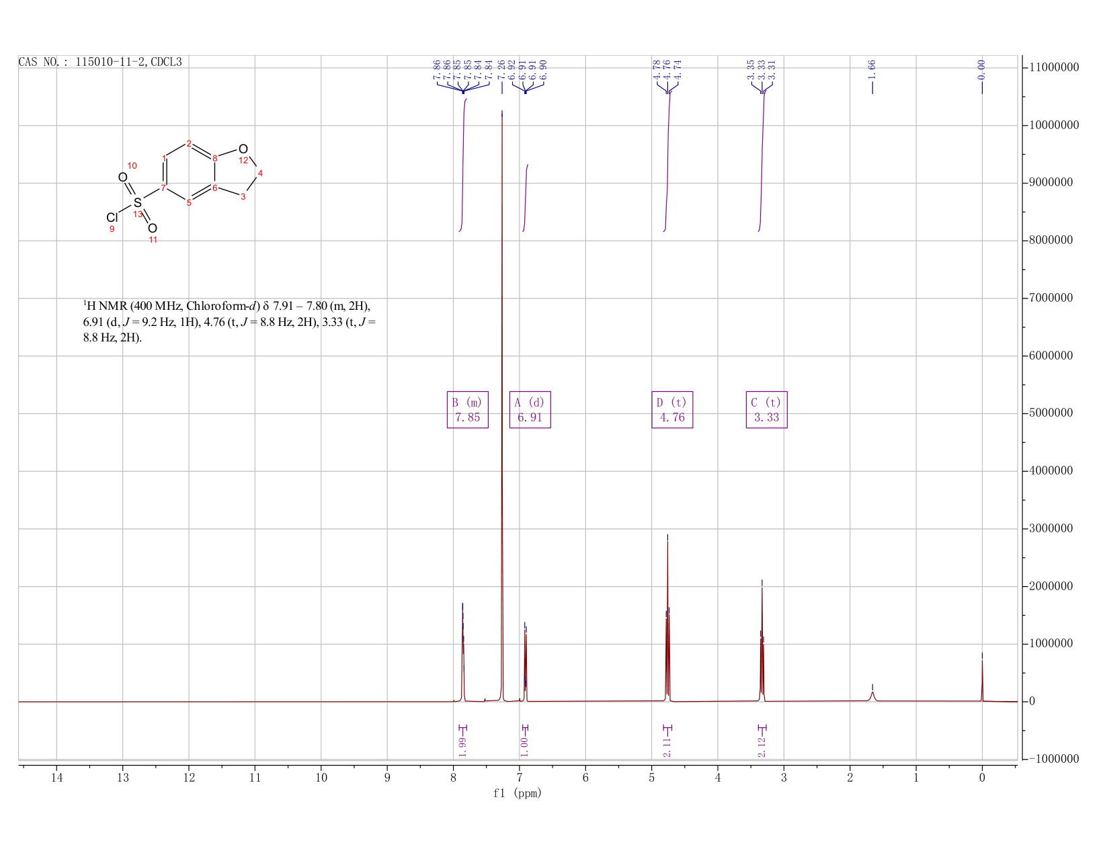Image resolution: width=1109 pixels, height=857 pixels.
Task: Click the ring oxygen atom numbered 12
Action: click(243, 149)
